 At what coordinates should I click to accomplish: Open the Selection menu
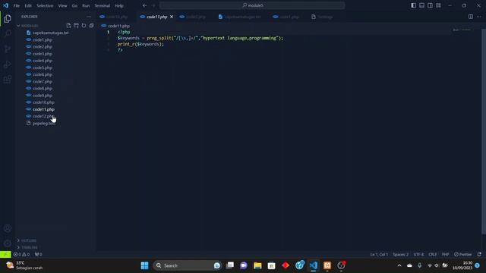point(45,5)
